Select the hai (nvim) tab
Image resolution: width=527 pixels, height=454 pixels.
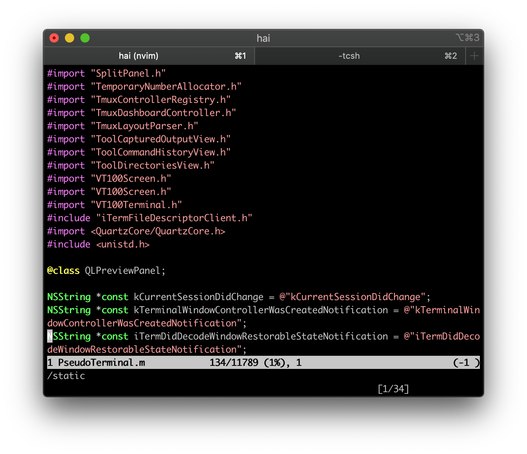pos(138,56)
